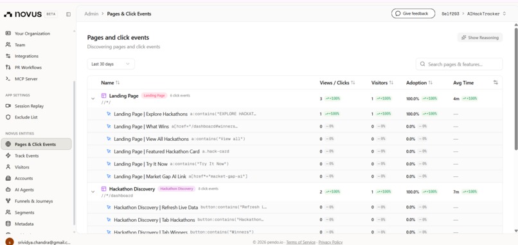
Task: Open the Last 30 days dropdown
Action: (111, 64)
